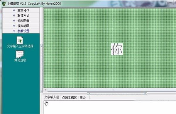176x114 pixels.
Task: Expand the 基本操作 section
Action: click(x=21, y=11)
